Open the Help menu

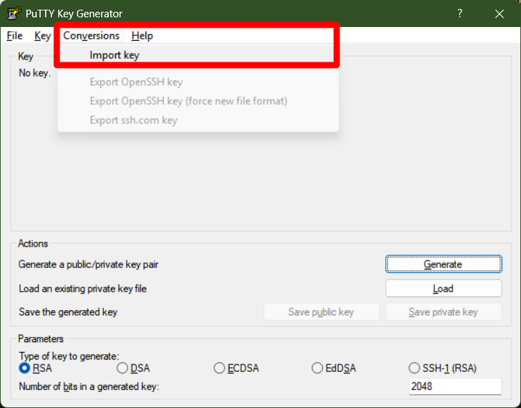[x=142, y=36]
